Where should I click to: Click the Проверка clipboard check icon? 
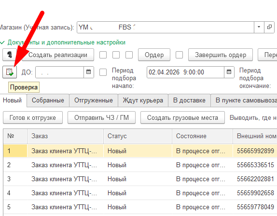[10, 72]
